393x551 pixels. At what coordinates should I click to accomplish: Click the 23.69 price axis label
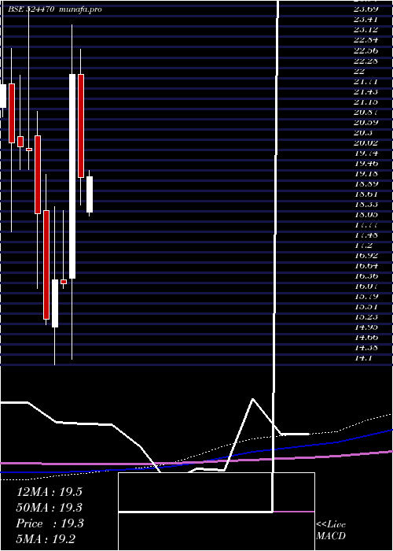click(x=365, y=9)
